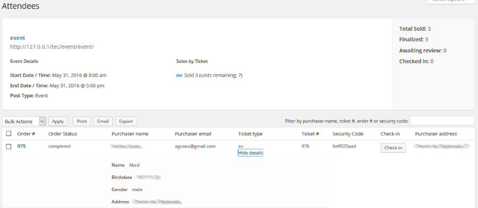Click the Security Code column header

tap(348, 133)
